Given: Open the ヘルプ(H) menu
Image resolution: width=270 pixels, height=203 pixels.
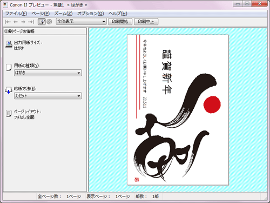Looking at the screenshot, I should [118, 14].
